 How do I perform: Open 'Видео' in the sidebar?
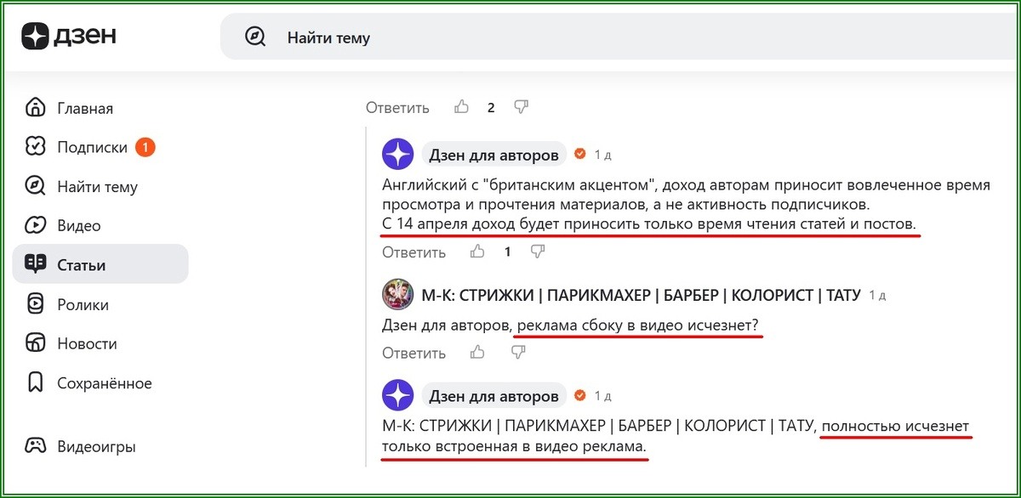coord(100,226)
